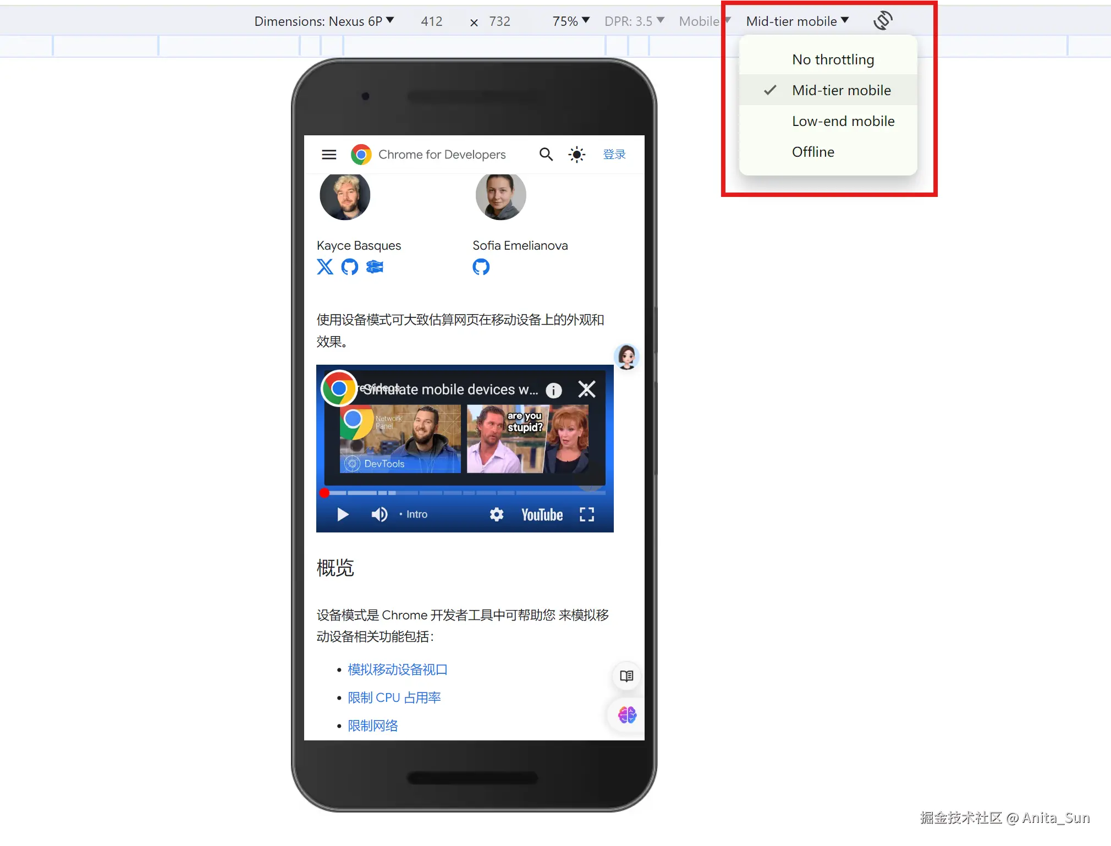The image size is (1111, 846).
Task: Open the 限制 CPU 占用率 link
Action: click(394, 697)
